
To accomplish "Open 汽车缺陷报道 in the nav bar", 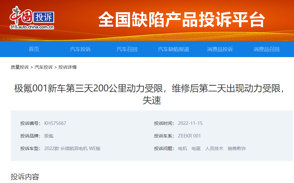I will click(173, 49).
